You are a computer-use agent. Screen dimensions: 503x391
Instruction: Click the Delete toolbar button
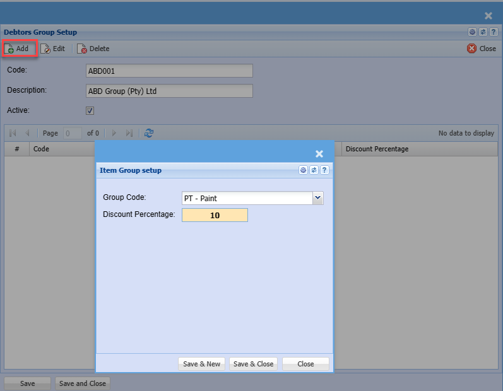(x=93, y=49)
